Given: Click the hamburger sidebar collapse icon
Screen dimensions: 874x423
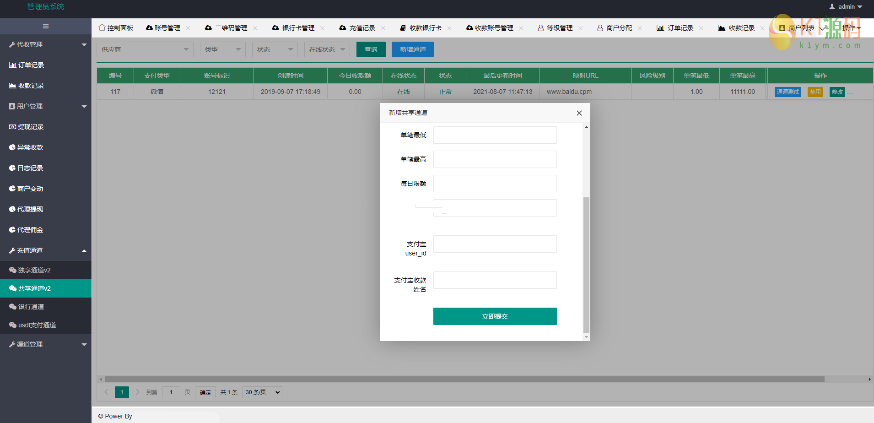Looking at the screenshot, I should click(x=46, y=26).
